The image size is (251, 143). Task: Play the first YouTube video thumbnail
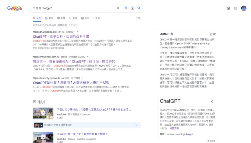pos(43,113)
